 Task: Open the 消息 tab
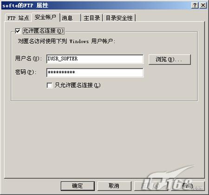click(x=71, y=18)
